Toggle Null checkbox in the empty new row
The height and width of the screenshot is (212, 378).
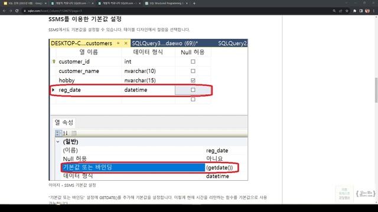pos(193,99)
